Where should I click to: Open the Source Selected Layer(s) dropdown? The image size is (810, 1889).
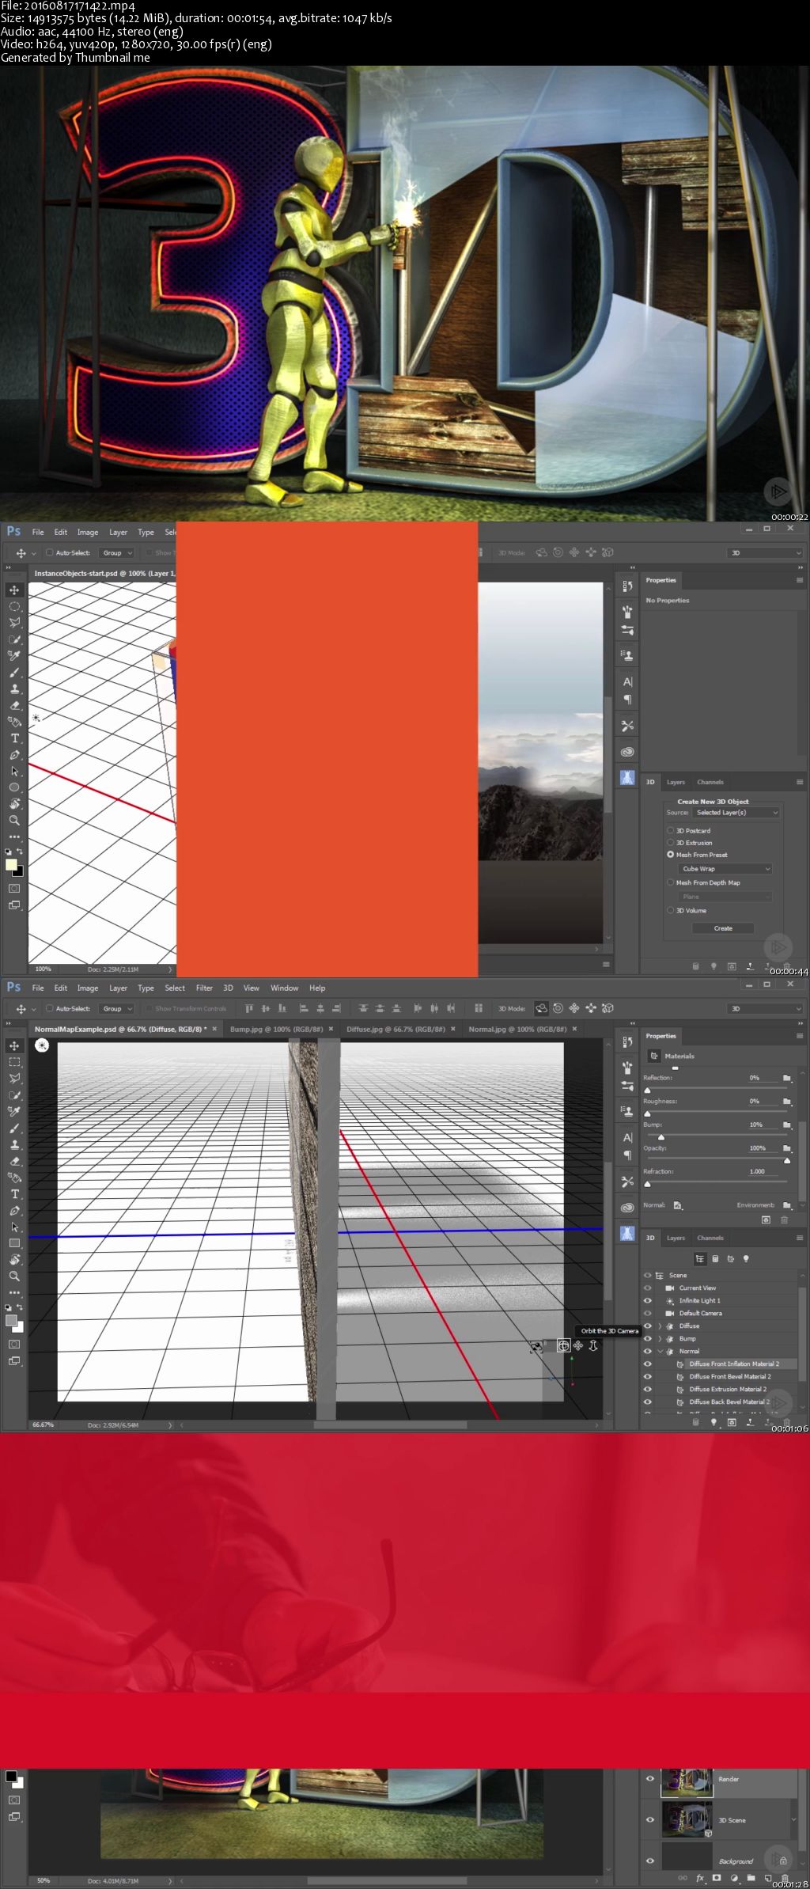[736, 813]
